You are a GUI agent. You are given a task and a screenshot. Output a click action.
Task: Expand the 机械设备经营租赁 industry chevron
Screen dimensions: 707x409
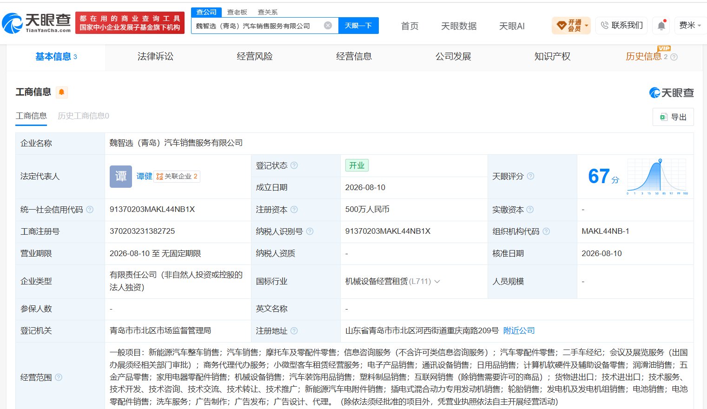(x=437, y=282)
